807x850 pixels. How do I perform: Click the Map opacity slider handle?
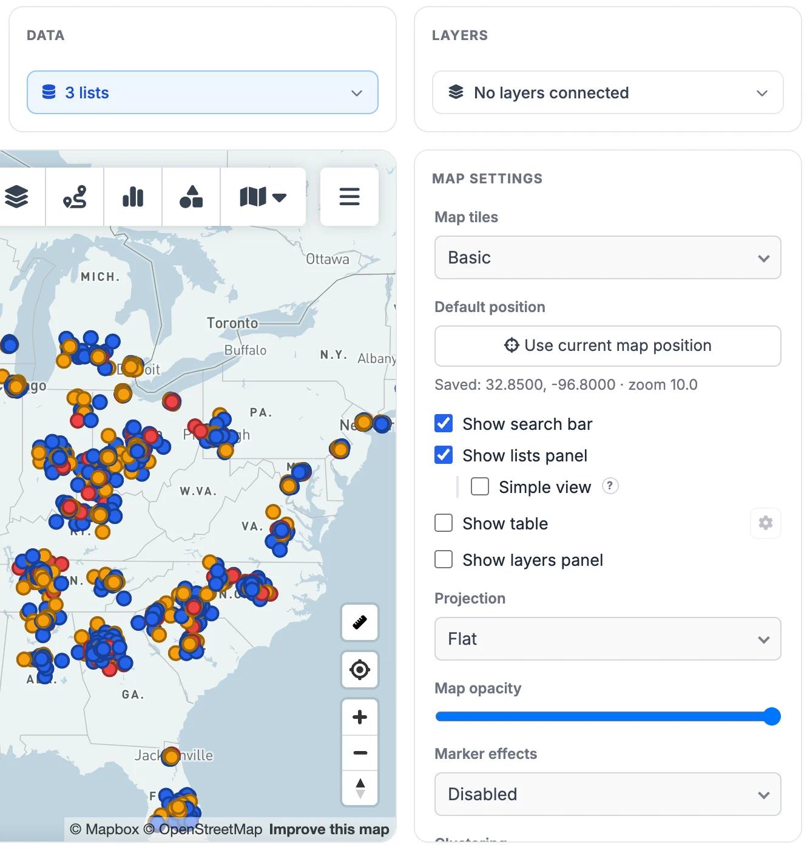[x=772, y=716]
